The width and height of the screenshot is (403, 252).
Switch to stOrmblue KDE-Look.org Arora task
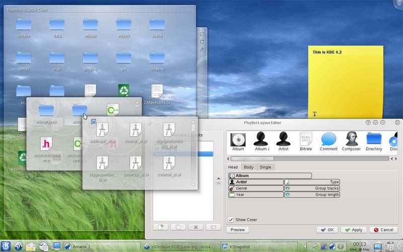click(x=180, y=246)
